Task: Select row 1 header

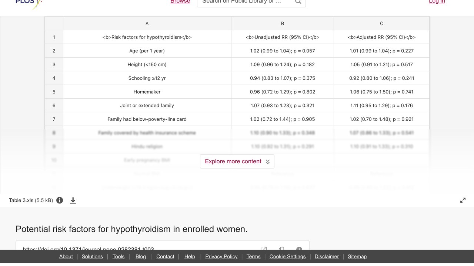Action: (x=54, y=37)
